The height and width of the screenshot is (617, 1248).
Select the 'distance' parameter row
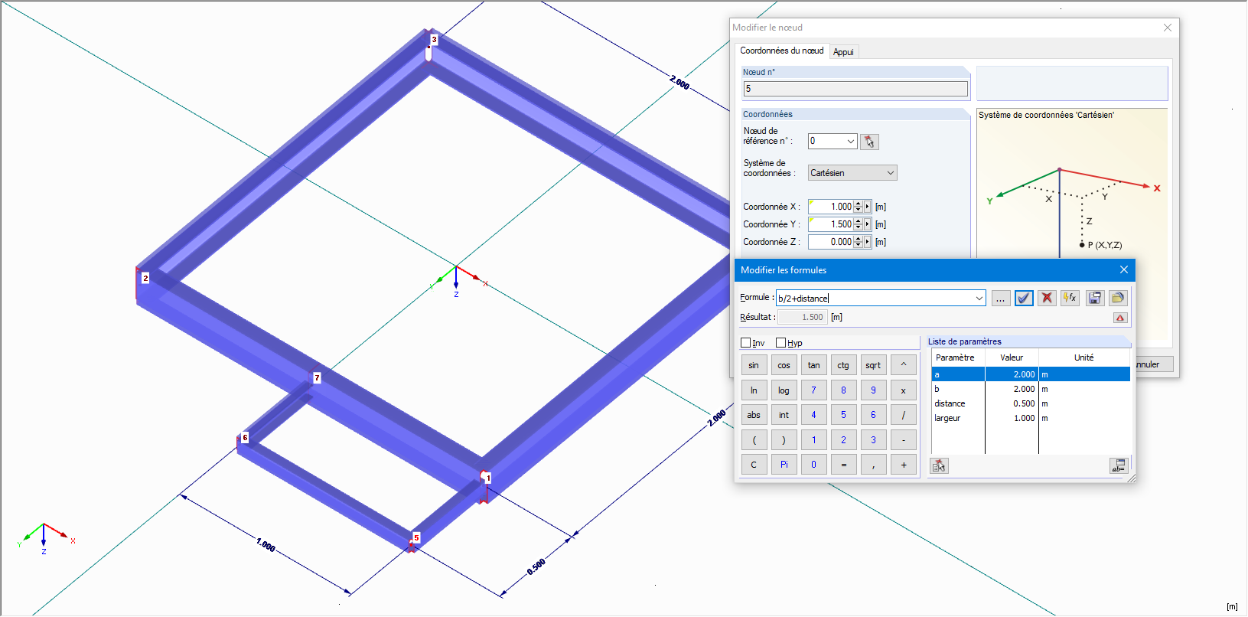(1031, 403)
